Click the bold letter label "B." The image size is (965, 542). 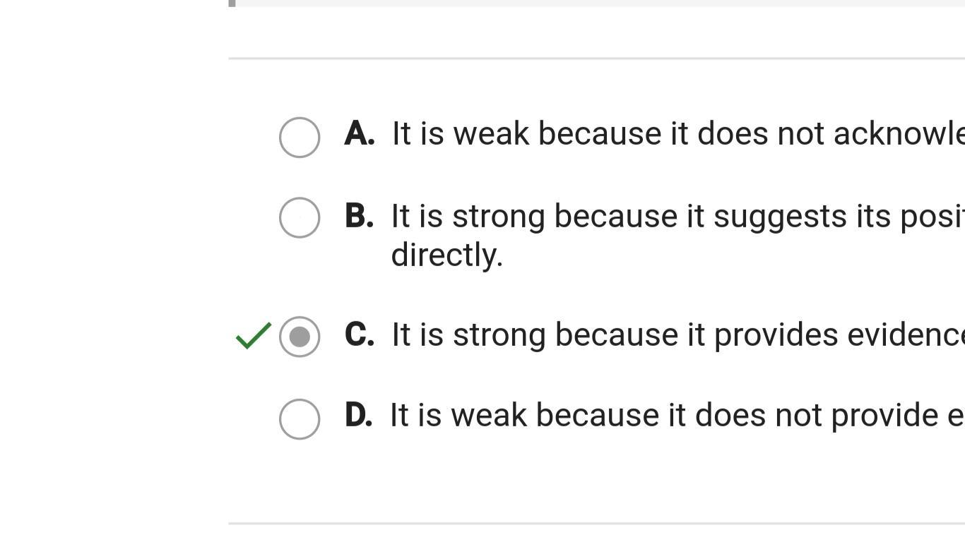[359, 216]
